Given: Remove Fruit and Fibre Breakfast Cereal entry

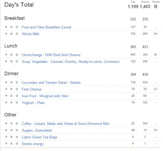Looking at the screenshot, I should pos(11,27).
